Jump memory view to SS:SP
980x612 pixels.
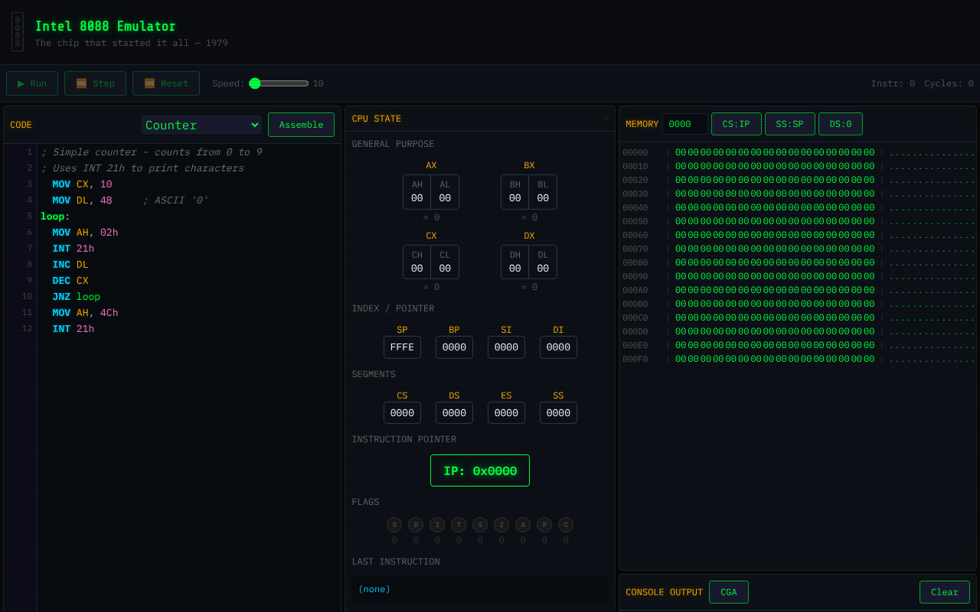[x=790, y=124]
